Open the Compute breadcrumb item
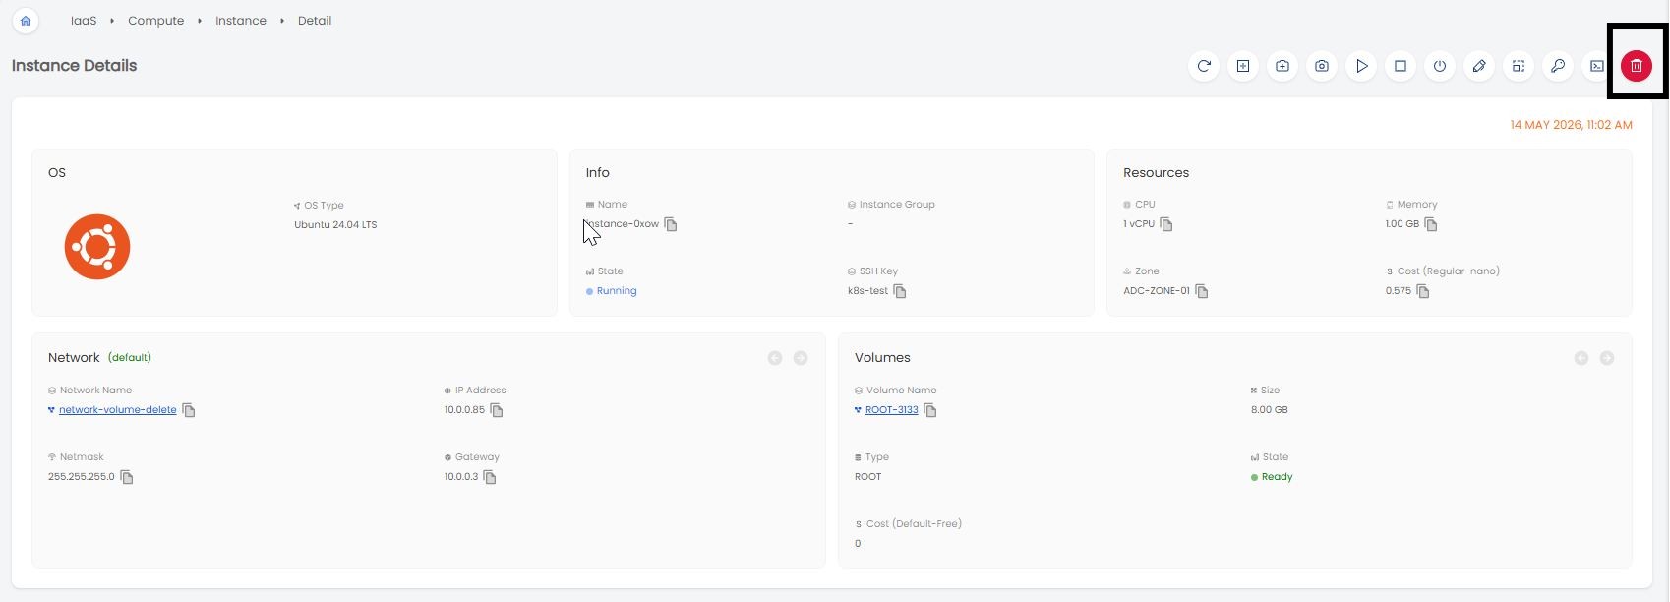Screen dimensions: 1670x602 156,21
